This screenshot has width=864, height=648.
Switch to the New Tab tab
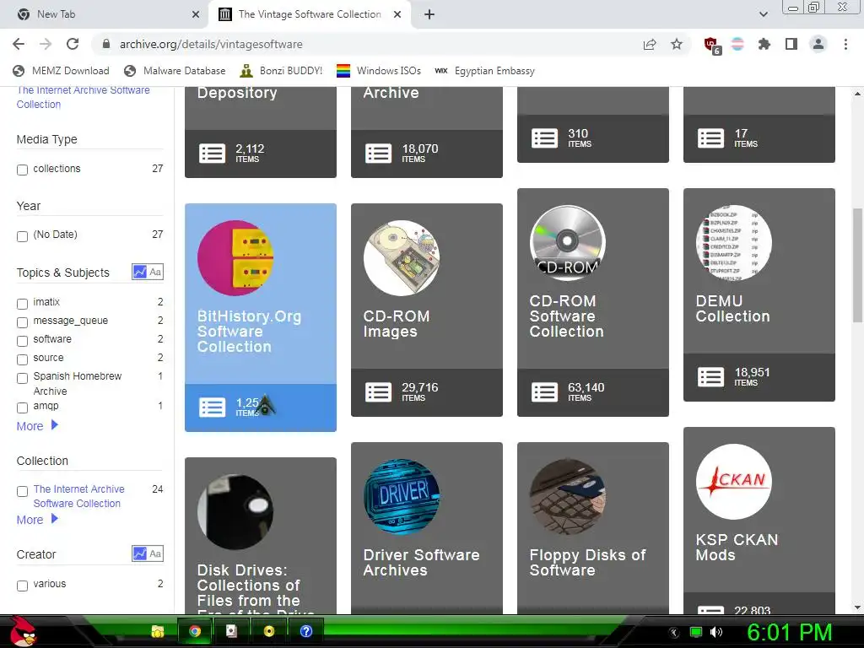tap(105, 14)
